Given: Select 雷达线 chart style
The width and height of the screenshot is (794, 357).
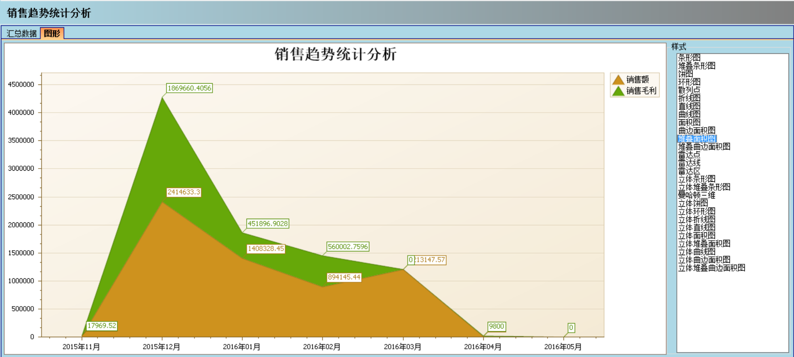Looking at the screenshot, I should pos(689,163).
